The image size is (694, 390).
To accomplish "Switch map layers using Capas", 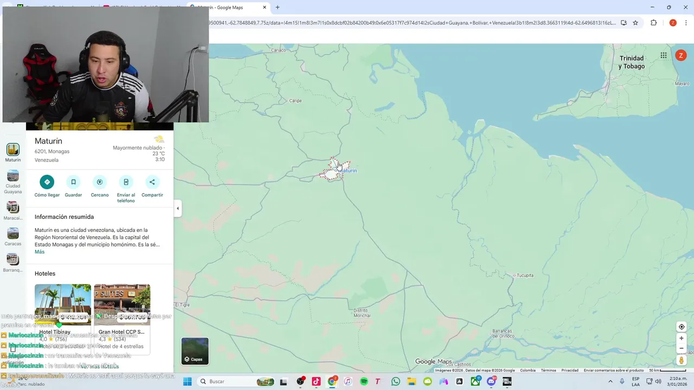I will (x=195, y=351).
